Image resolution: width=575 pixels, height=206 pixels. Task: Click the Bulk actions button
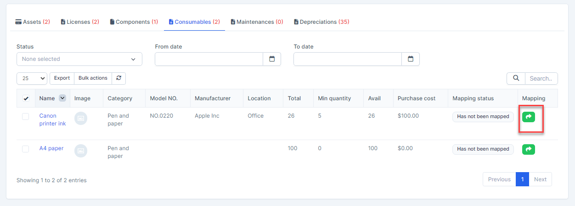(x=93, y=78)
